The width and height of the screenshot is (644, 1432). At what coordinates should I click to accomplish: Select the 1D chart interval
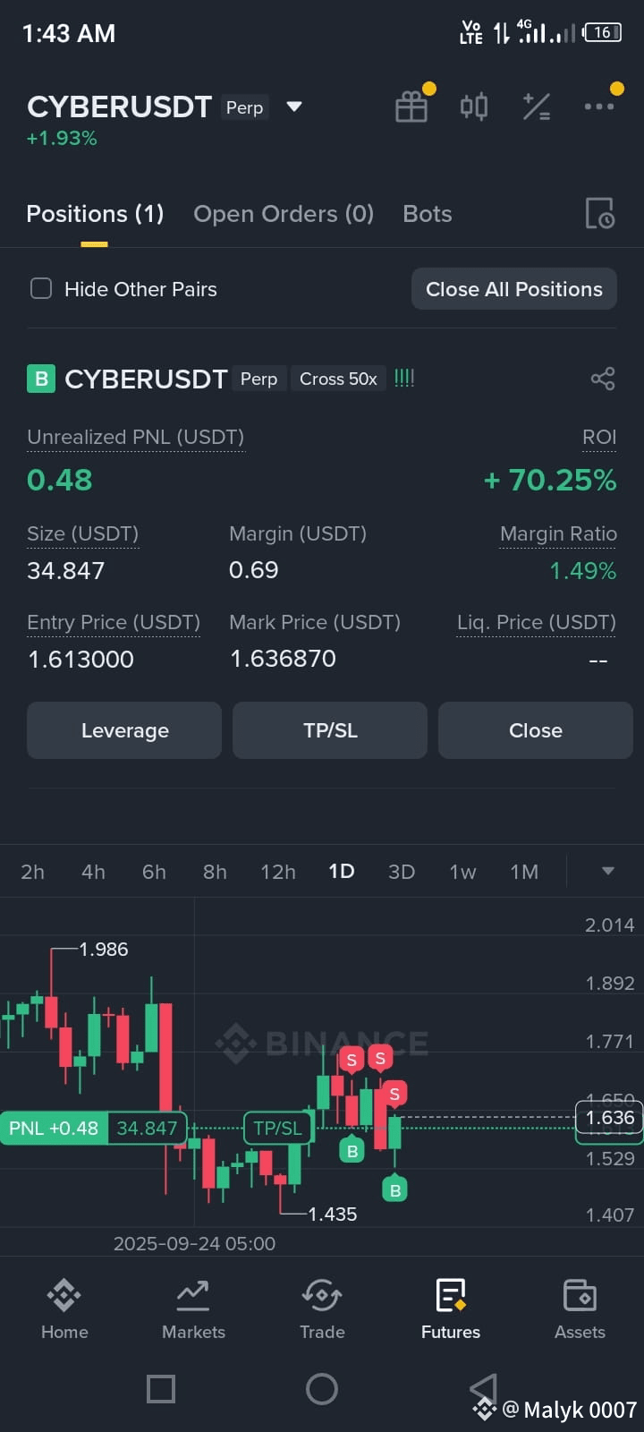pos(342,872)
